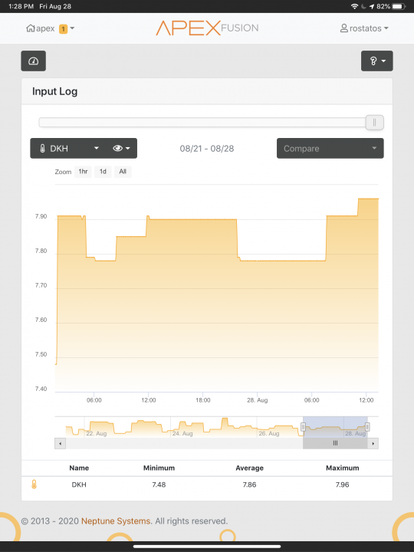This screenshot has height=552, width=414.
Task: Toggle the eye visibility menu for DKH
Action: point(121,148)
